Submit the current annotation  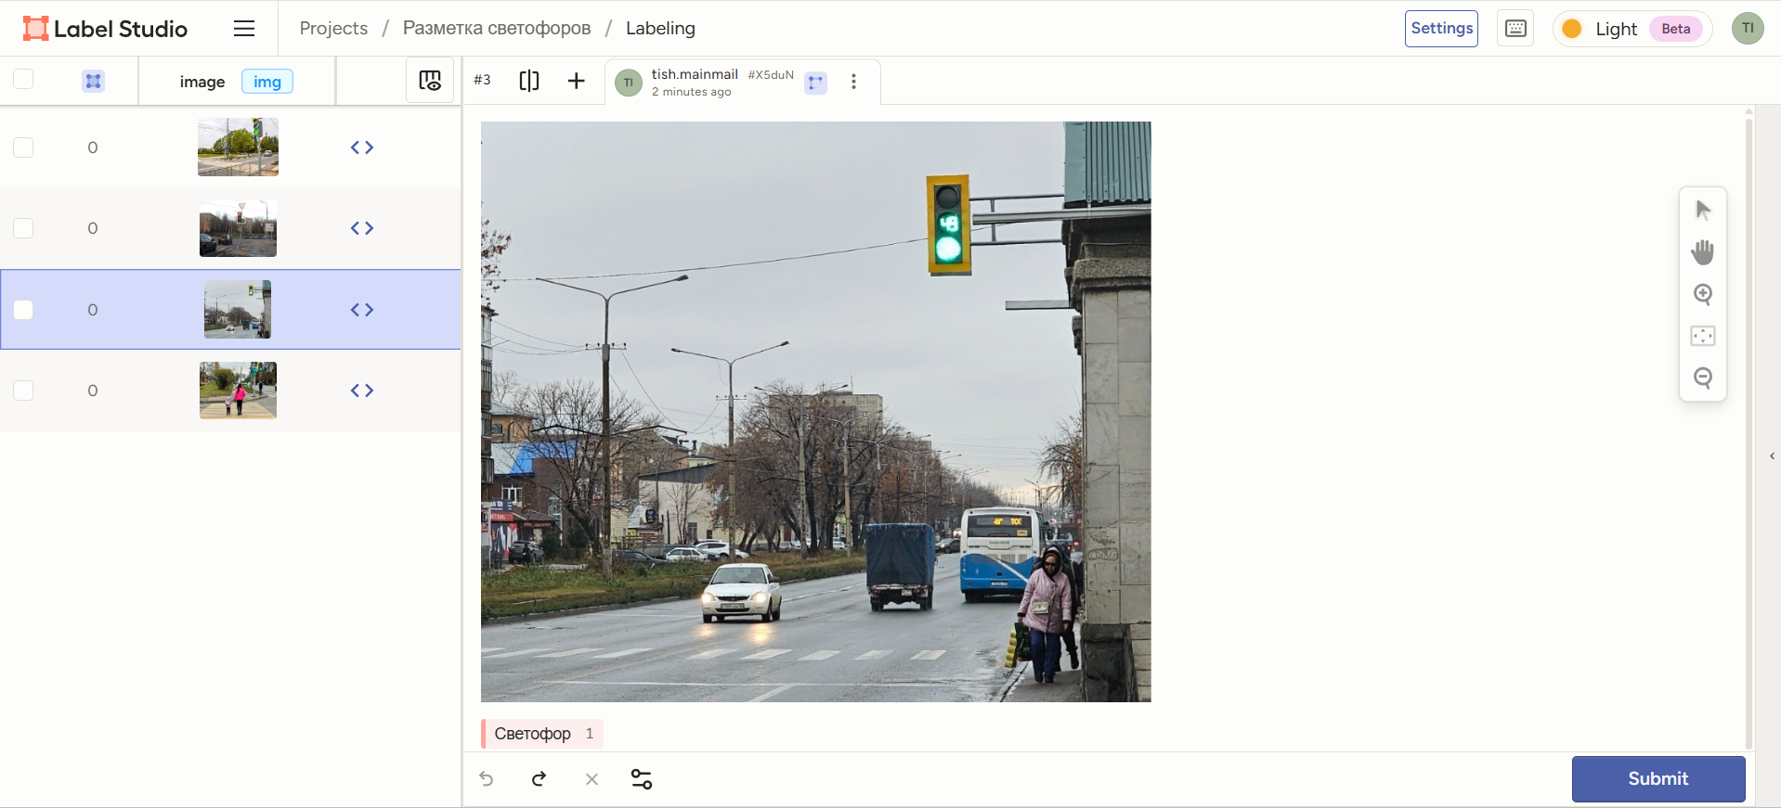(1657, 779)
